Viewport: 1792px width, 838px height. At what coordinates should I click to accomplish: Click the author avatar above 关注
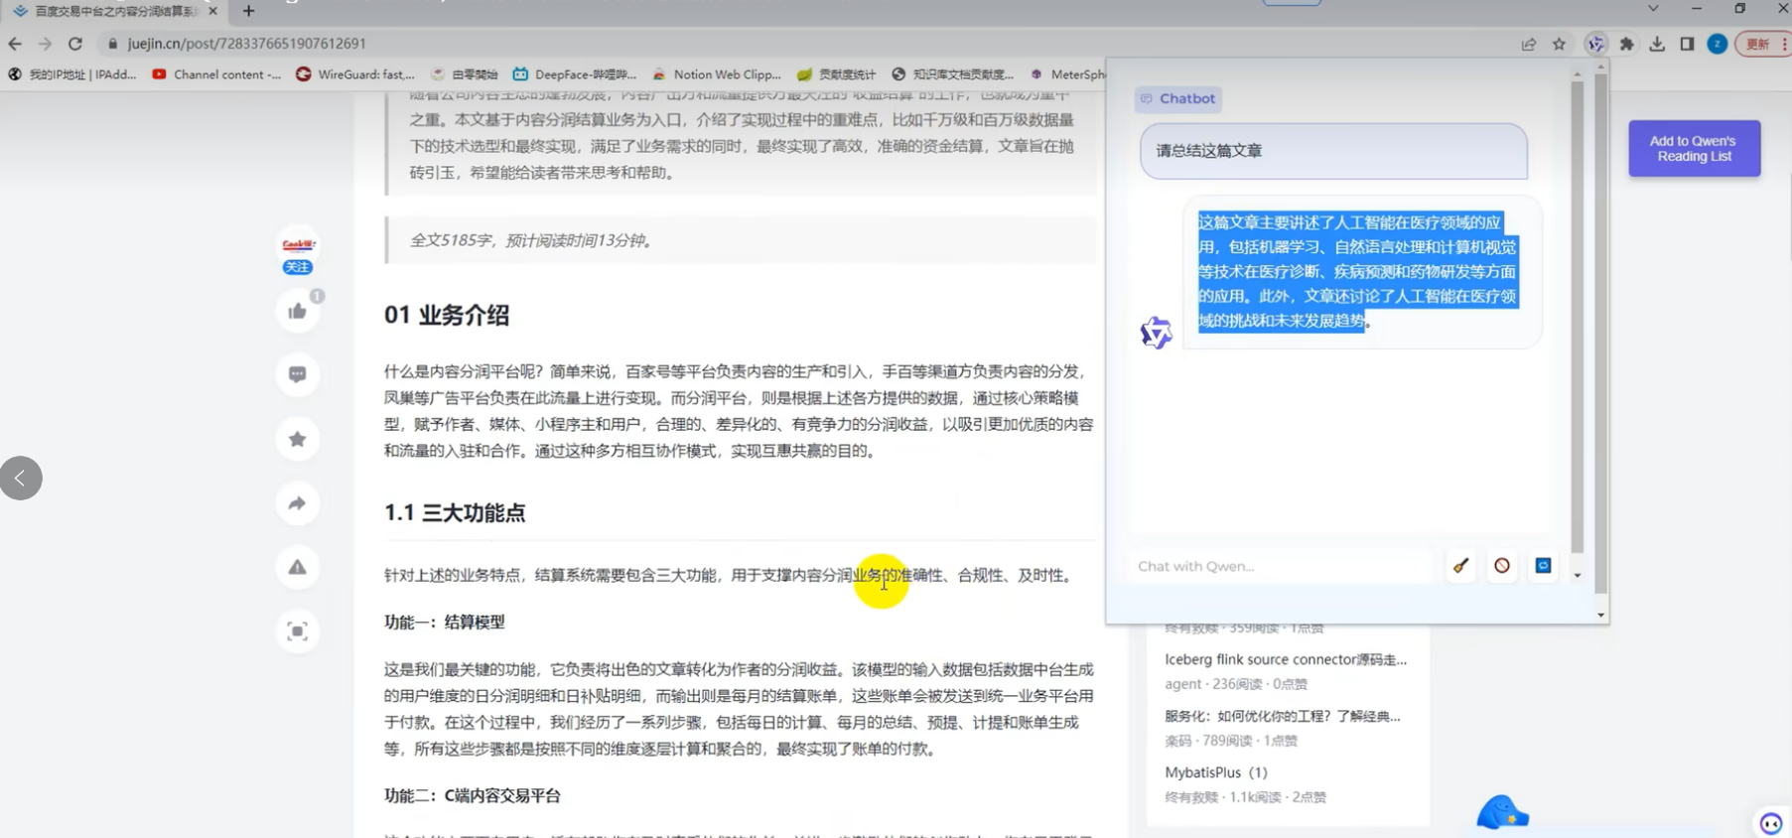pos(298,244)
